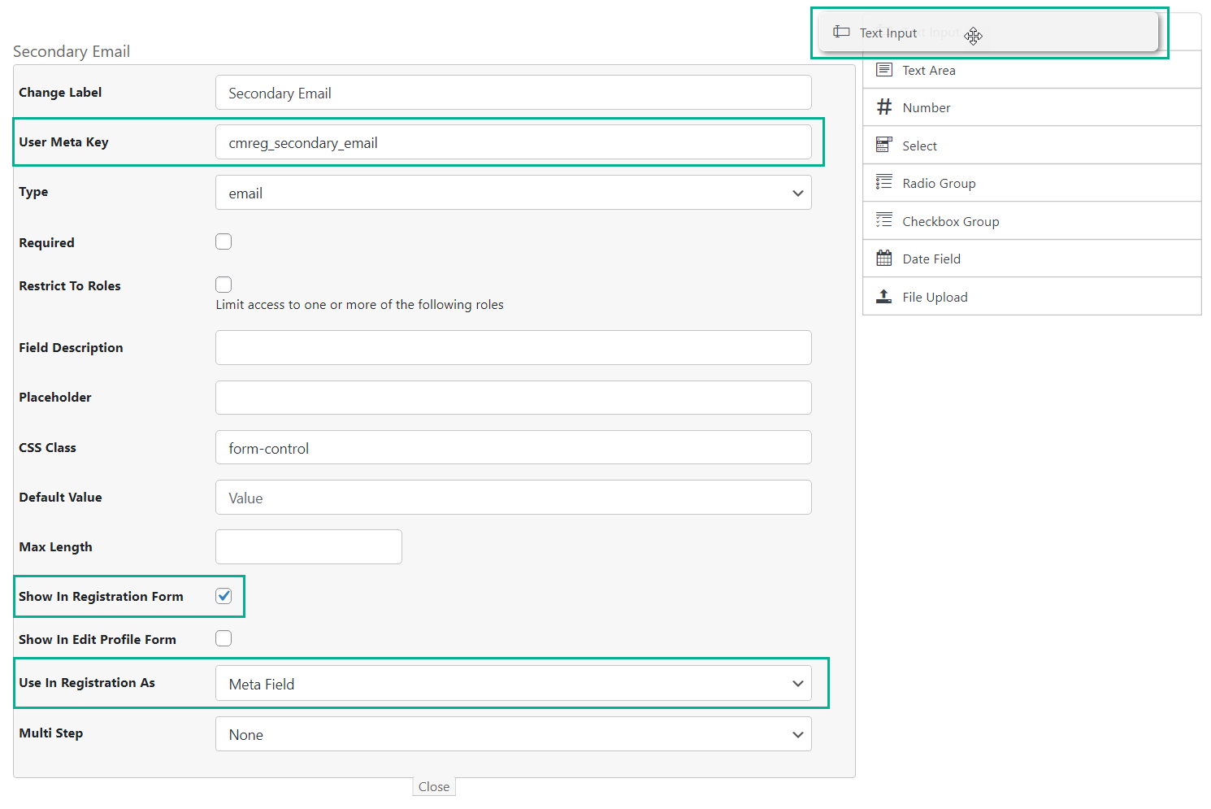Viewport: 1211px width, 809px height.
Task: Click the Close button below the form
Action: click(x=434, y=786)
